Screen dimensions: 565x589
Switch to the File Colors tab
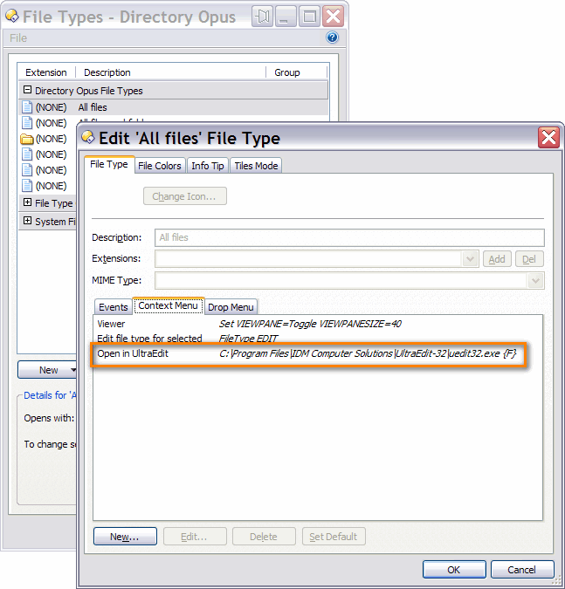click(160, 166)
